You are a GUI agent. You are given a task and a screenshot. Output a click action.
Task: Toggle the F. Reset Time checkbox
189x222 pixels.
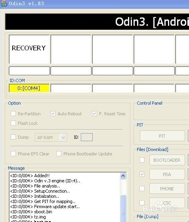pos(94,113)
